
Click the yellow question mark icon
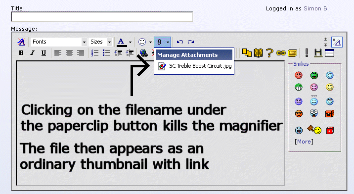[x=269, y=53]
